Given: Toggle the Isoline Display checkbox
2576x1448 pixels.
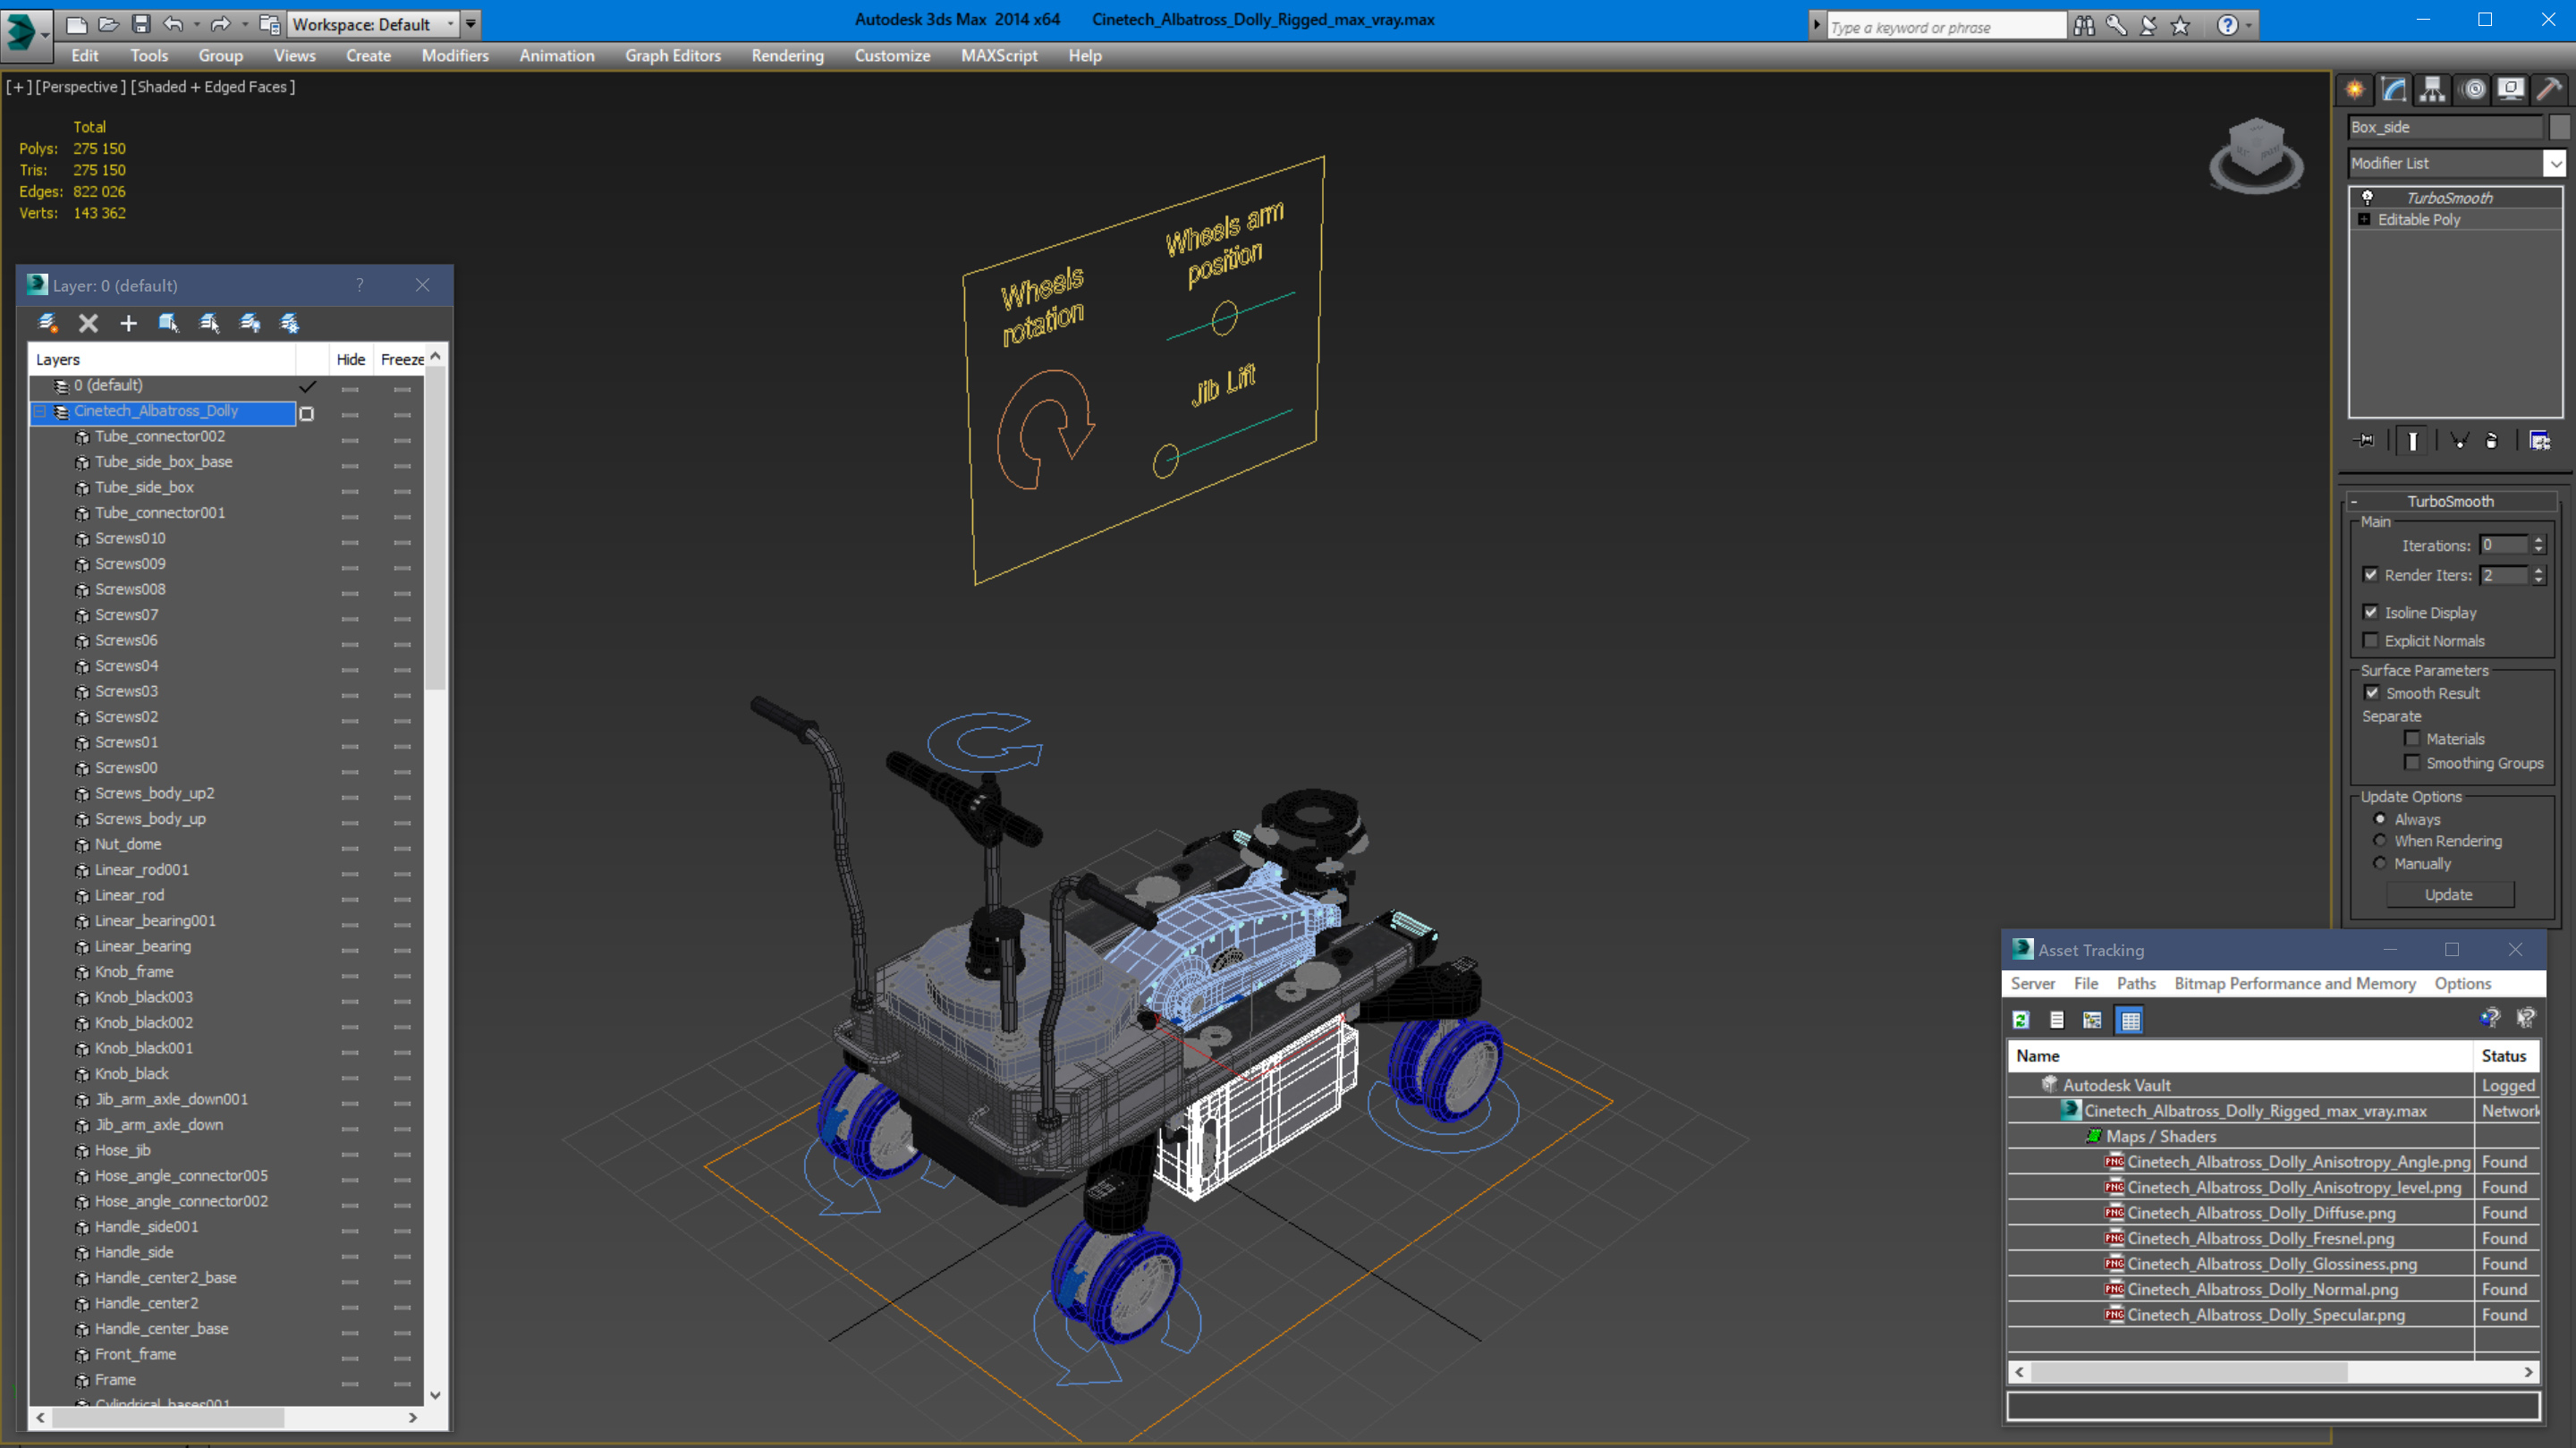Looking at the screenshot, I should click(x=2370, y=612).
